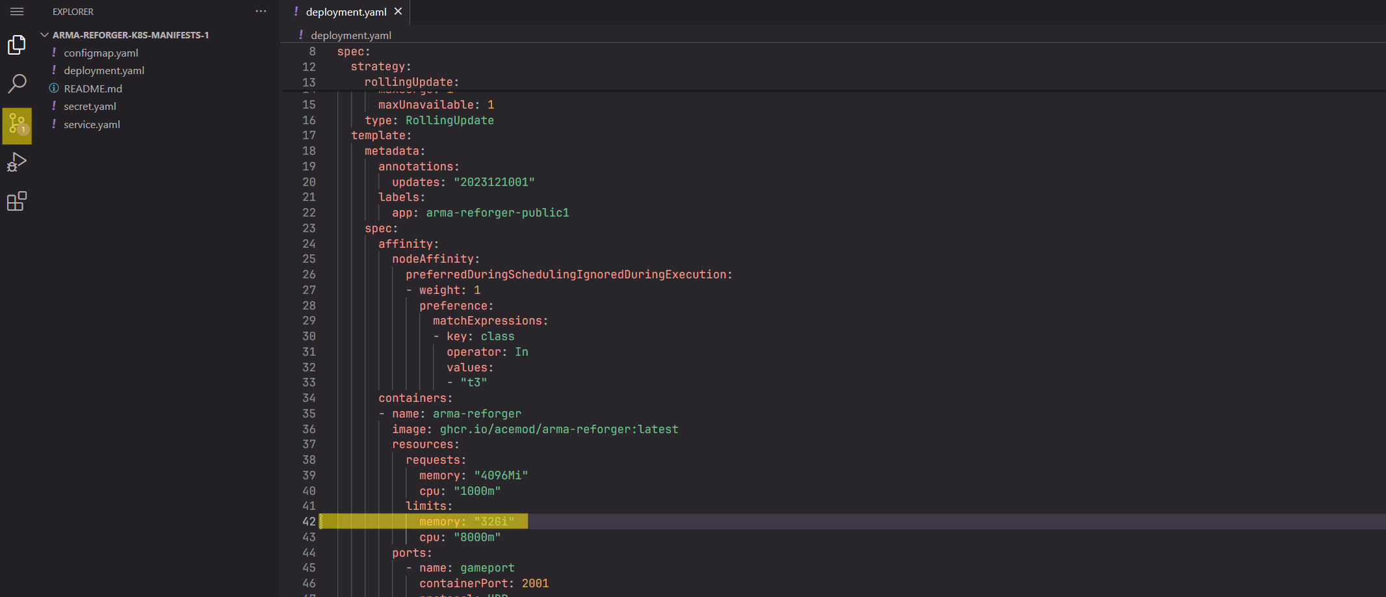Click highlighted memory "32Gi" limit value

click(x=494, y=522)
